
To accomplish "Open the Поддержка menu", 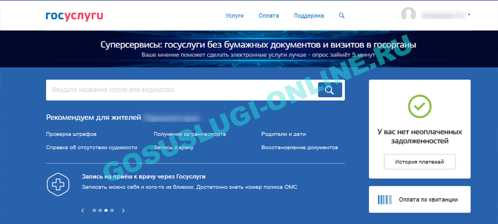I will coord(309,16).
